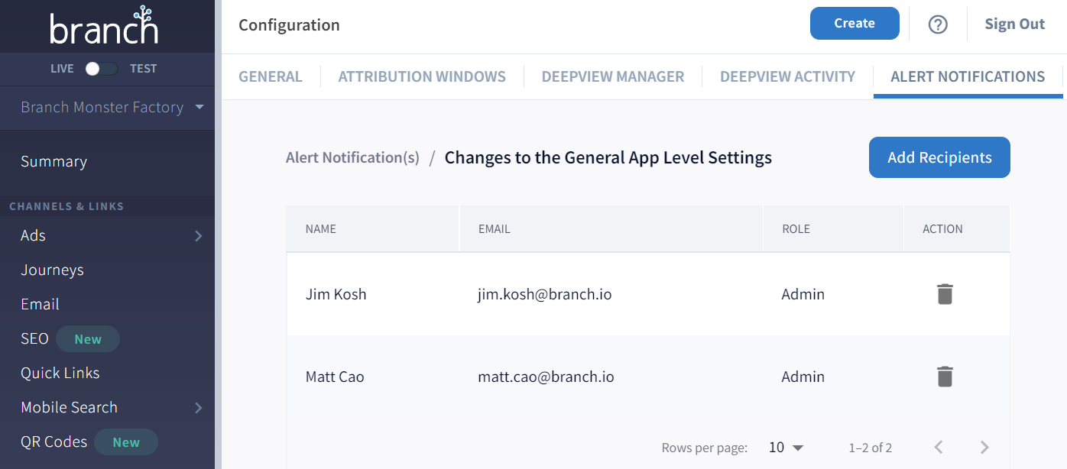Open QR Codes in the sidebar

54,442
